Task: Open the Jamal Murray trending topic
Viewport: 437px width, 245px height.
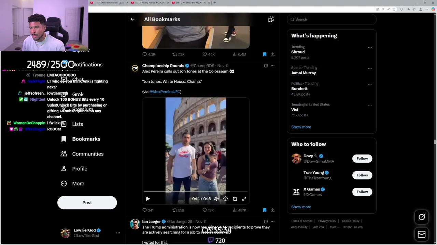Action: (x=304, y=73)
